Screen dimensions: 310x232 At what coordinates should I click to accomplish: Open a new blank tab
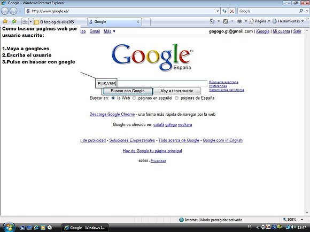pos(146,22)
